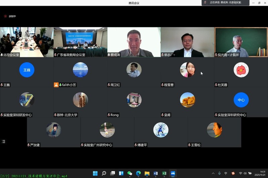Open Microsoft Edge from the taskbar

(x=138, y=173)
